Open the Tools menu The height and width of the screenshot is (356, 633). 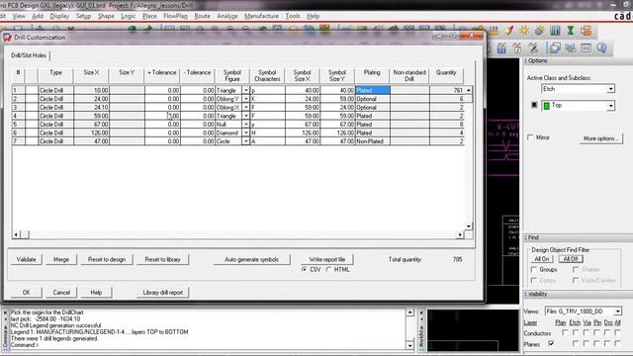tap(293, 16)
